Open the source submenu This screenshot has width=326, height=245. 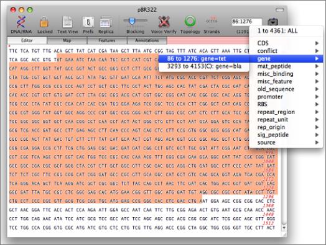tap(286, 143)
